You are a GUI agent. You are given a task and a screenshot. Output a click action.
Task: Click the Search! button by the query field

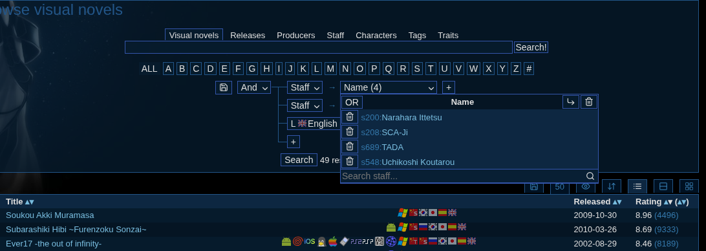(x=531, y=47)
